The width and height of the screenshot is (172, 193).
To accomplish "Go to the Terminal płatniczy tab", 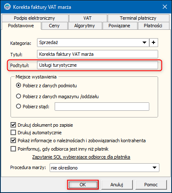I will tap(138, 18).
